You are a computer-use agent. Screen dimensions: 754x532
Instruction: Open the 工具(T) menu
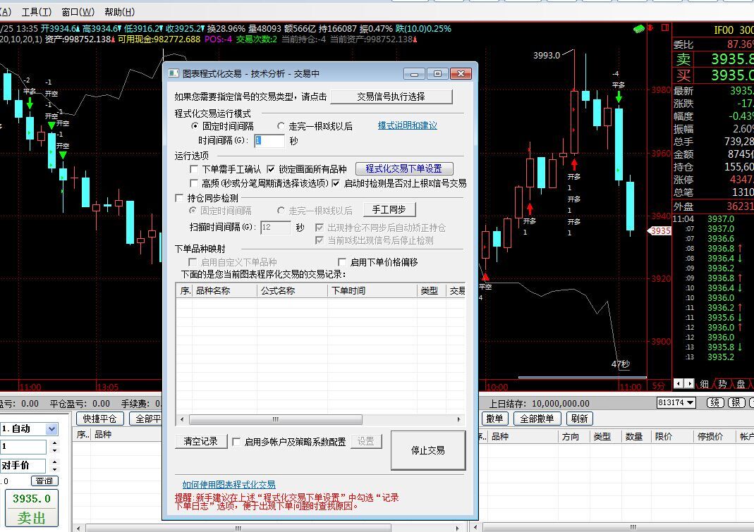click(x=36, y=12)
